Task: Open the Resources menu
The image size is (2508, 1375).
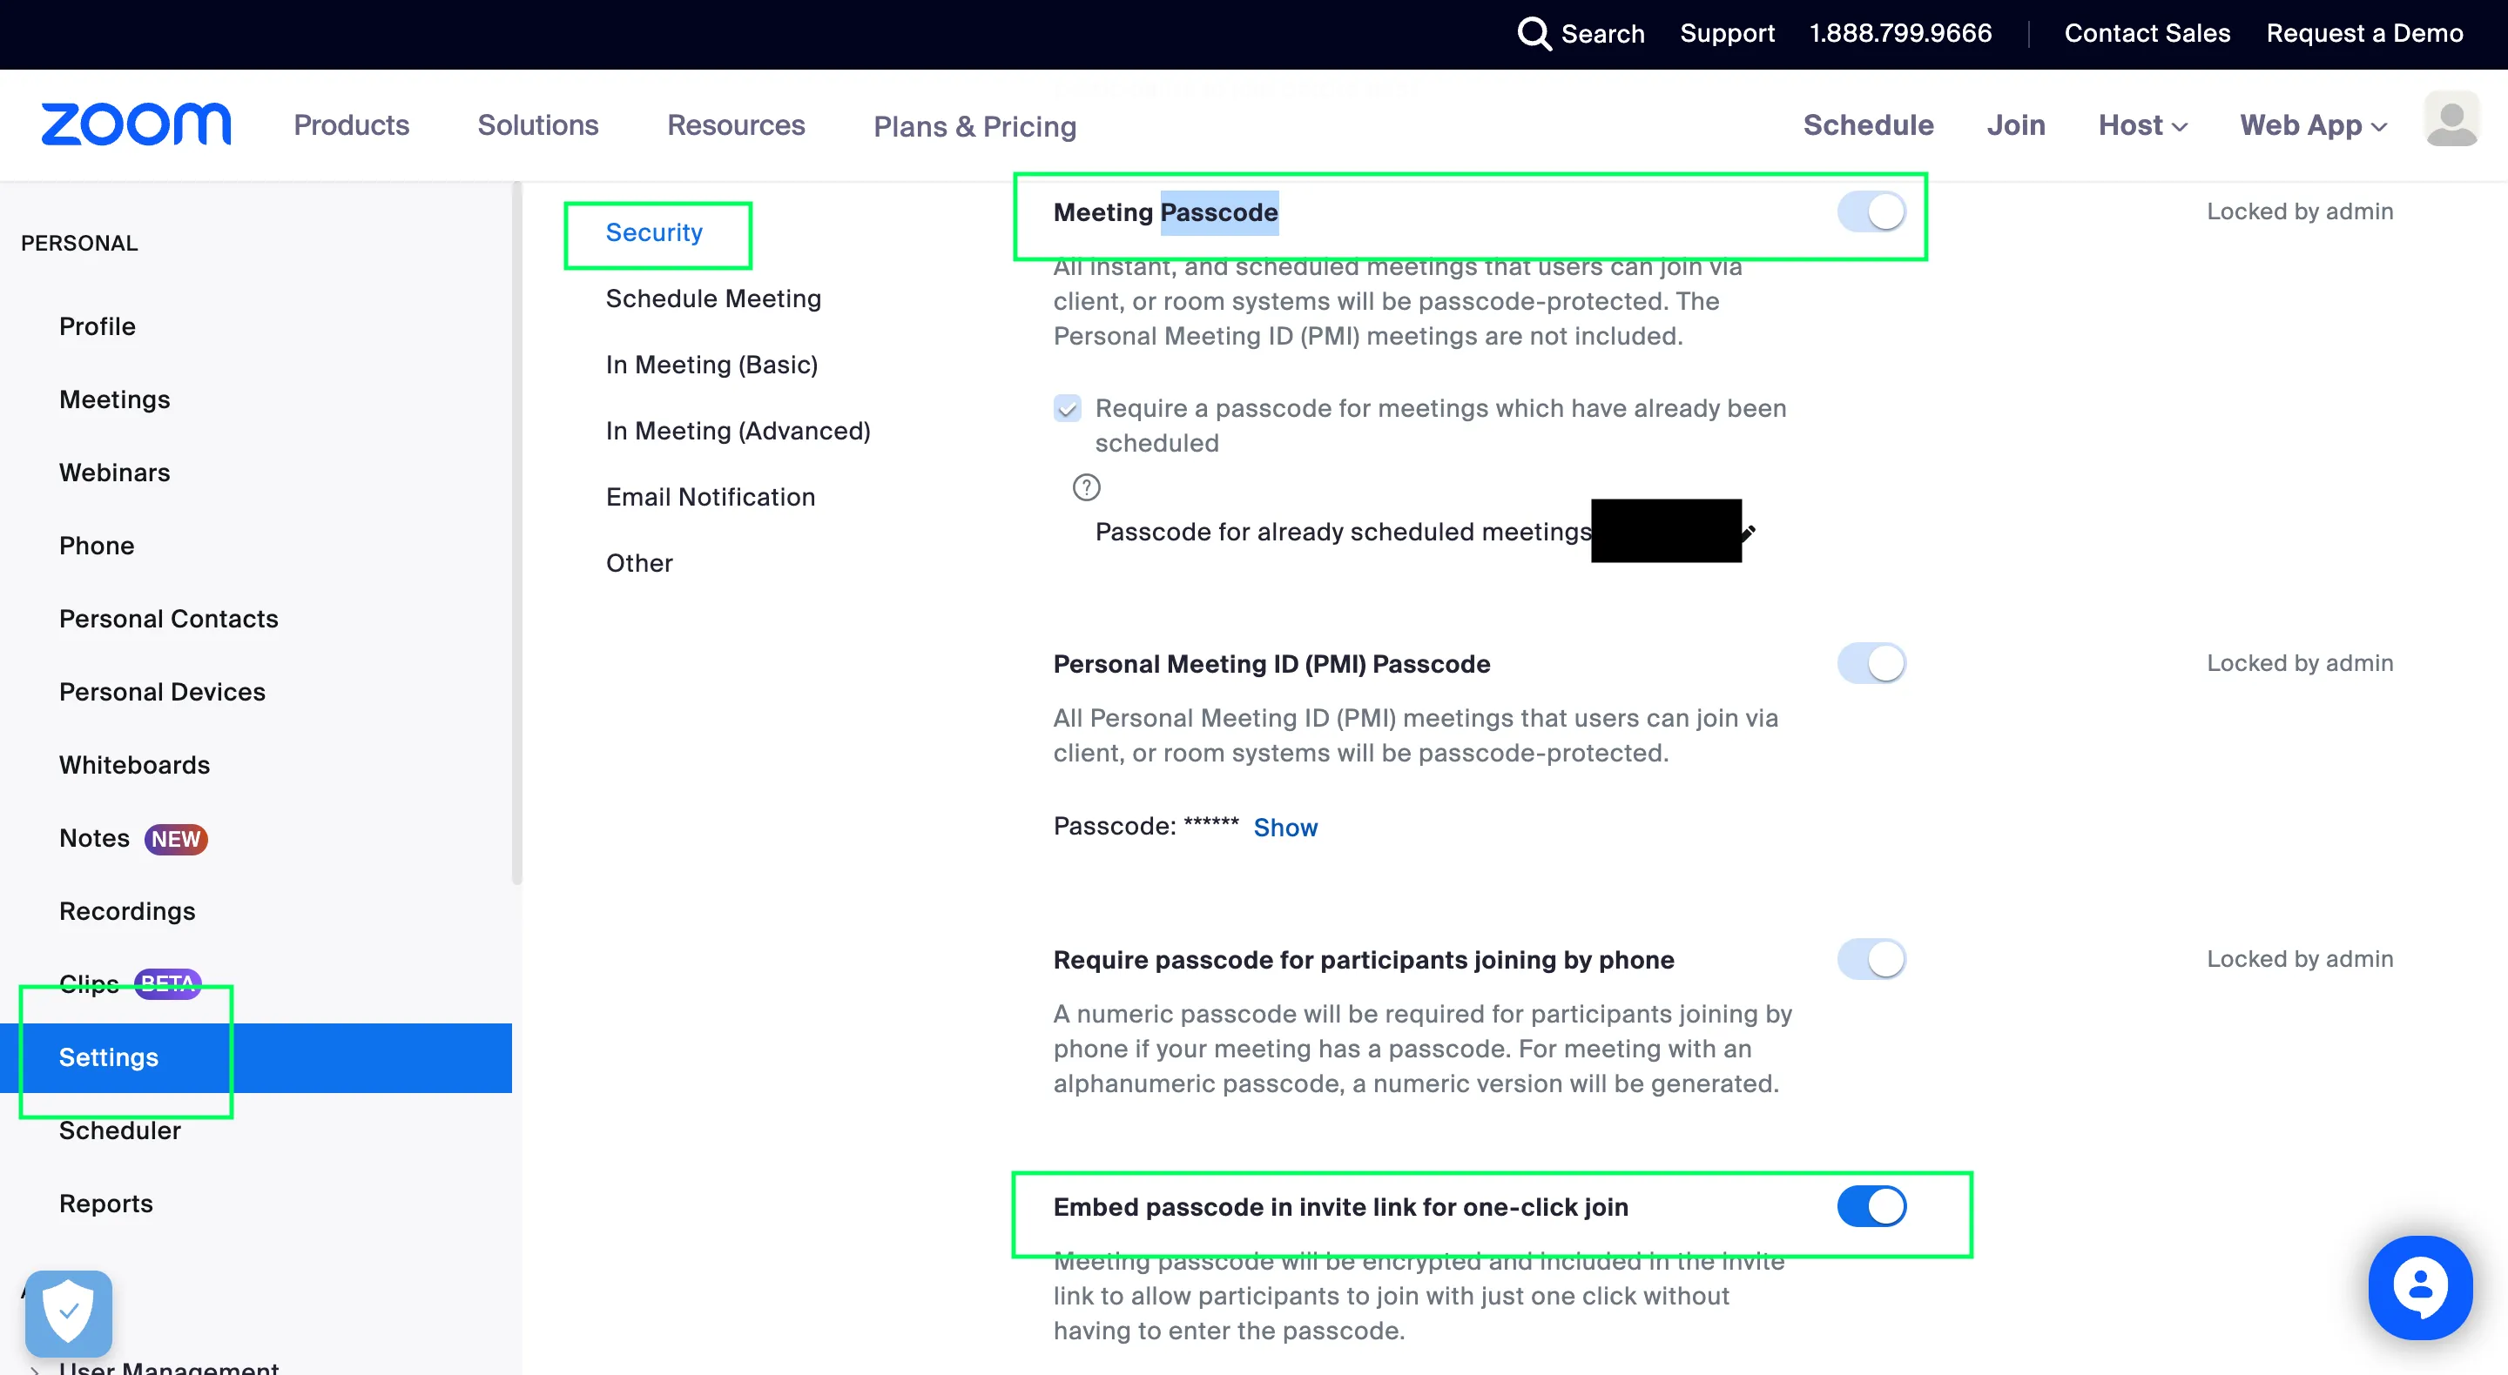Action: coord(736,125)
